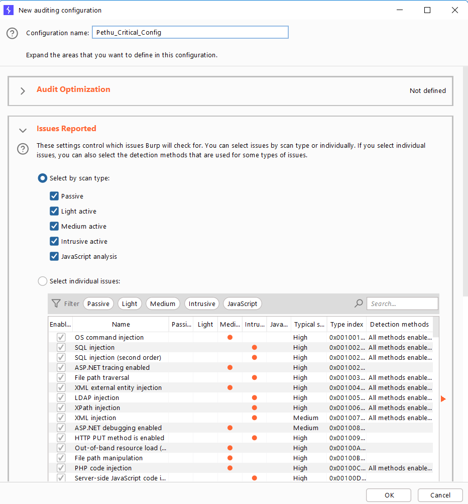Click the 'Not defined' status text
Viewport: 468px width, 504px height.
427,90
